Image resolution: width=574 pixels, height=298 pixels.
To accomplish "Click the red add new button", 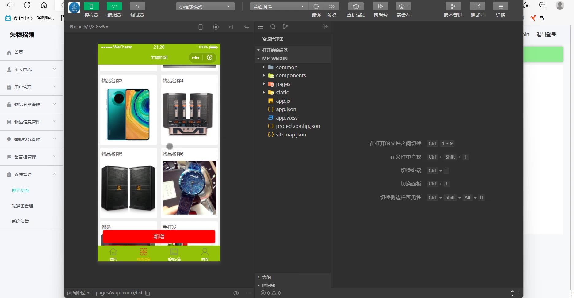I will (159, 236).
